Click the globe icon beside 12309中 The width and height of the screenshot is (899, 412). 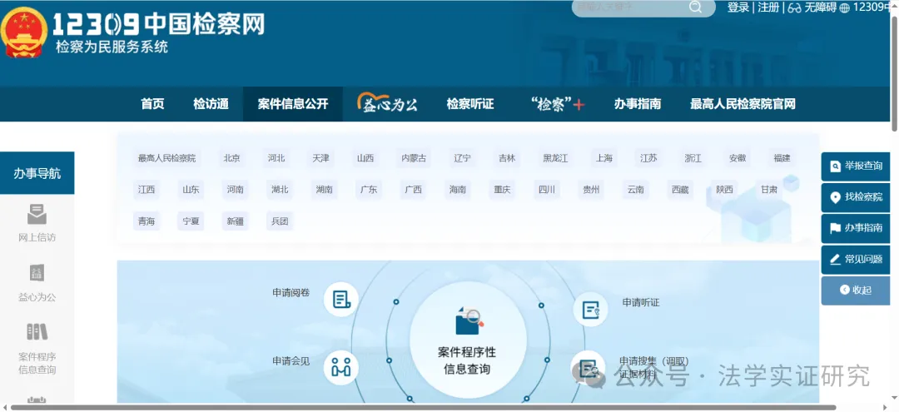(x=845, y=8)
